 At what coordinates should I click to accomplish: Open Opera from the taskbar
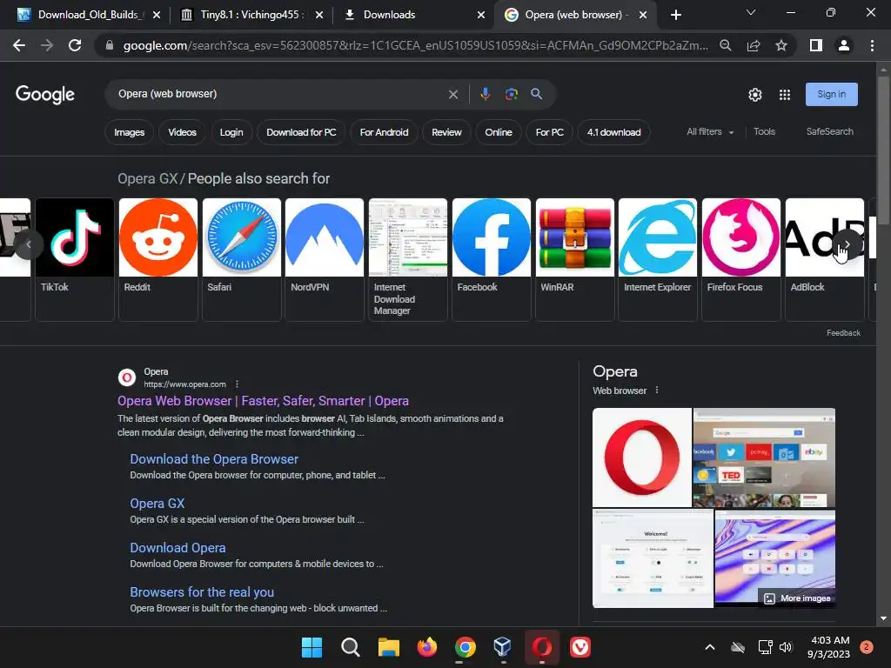pos(541,647)
